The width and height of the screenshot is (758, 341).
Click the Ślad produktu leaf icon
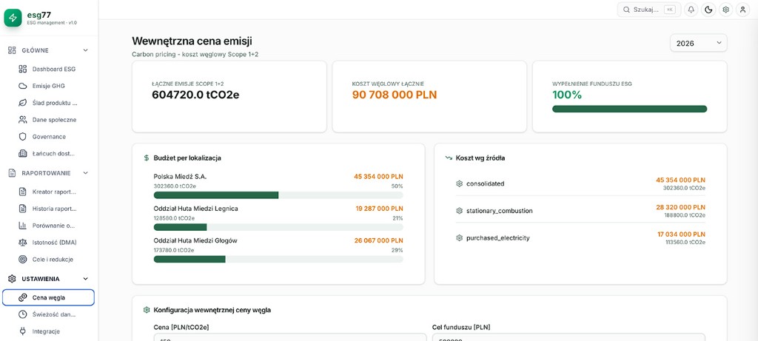[22, 103]
